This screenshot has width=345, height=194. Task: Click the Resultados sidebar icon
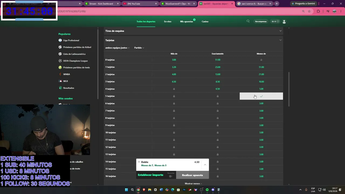[x=60, y=88]
